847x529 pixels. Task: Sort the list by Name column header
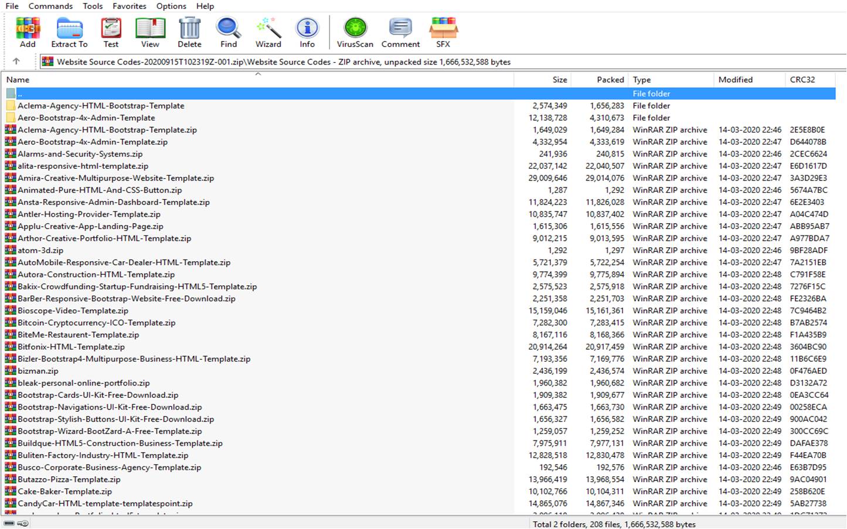(x=18, y=80)
